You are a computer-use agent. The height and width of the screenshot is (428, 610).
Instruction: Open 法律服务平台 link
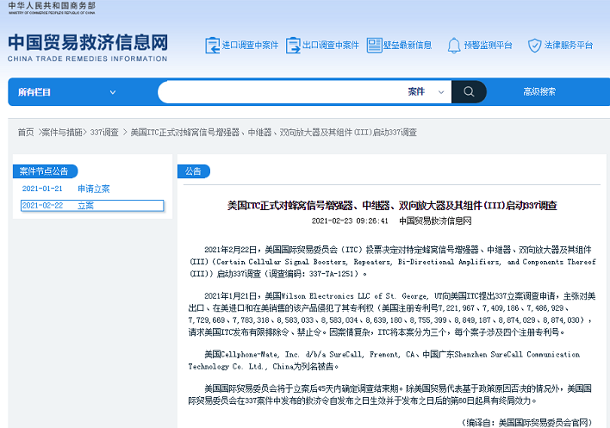coord(569,46)
